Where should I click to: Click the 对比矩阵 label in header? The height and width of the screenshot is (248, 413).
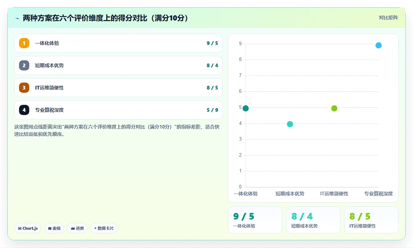(x=388, y=18)
